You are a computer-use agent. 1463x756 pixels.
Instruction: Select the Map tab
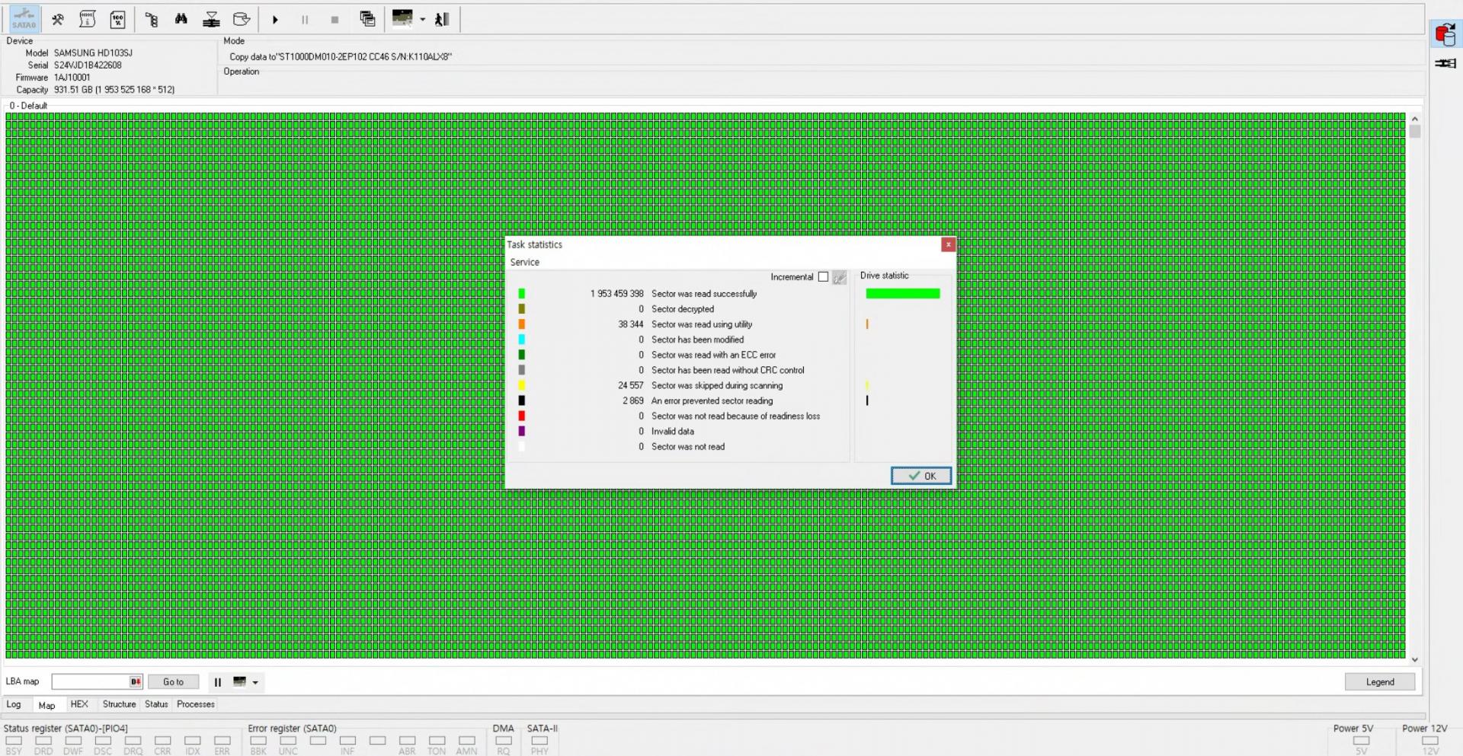pos(46,705)
